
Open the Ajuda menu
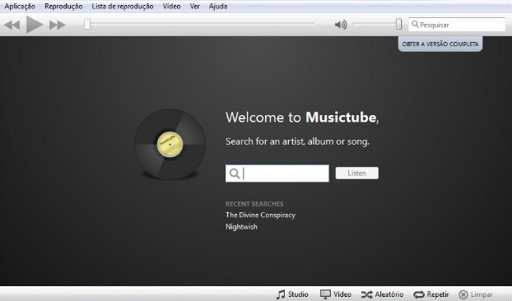[218, 7]
